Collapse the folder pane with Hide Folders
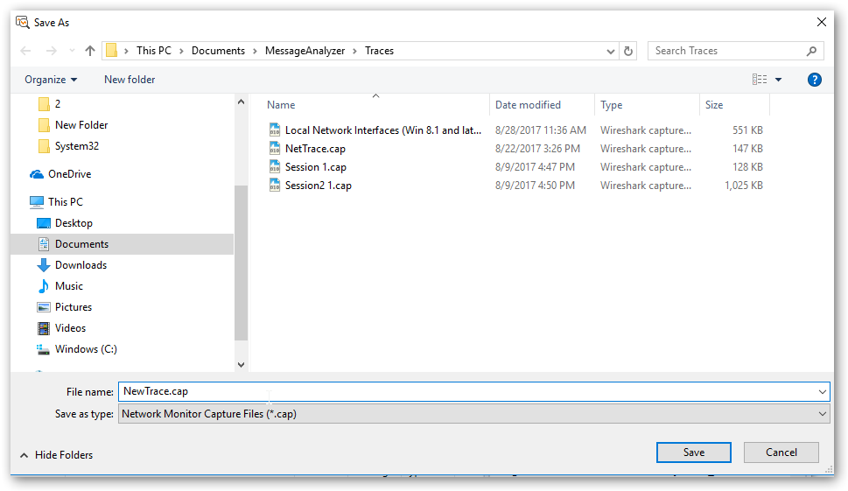This screenshot has width=848, height=491. click(56, 455)
